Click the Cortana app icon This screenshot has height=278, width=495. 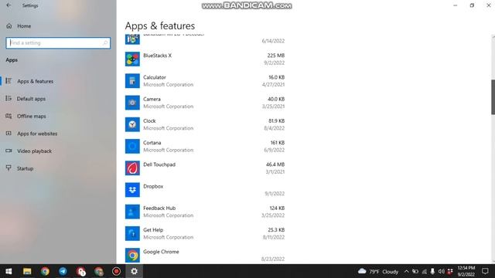[x=132, y=146]
